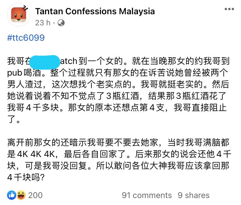
Task: Click the laughing Haha reaction emoji
Action: (x=21, y=195)
